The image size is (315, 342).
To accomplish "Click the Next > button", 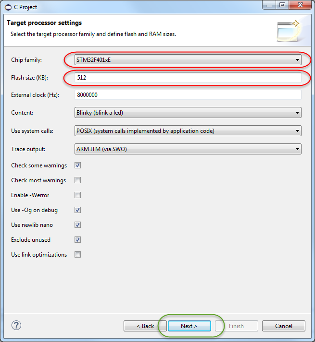I will [189, 326].
